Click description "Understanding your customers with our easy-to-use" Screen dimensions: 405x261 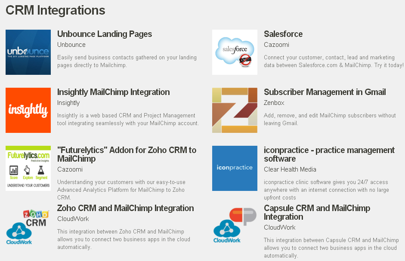[121, 190]
